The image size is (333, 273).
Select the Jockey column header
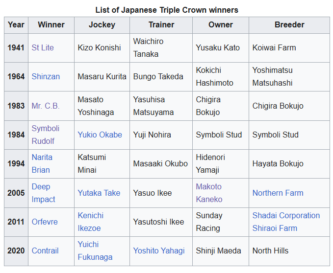(x=102, y=25)
